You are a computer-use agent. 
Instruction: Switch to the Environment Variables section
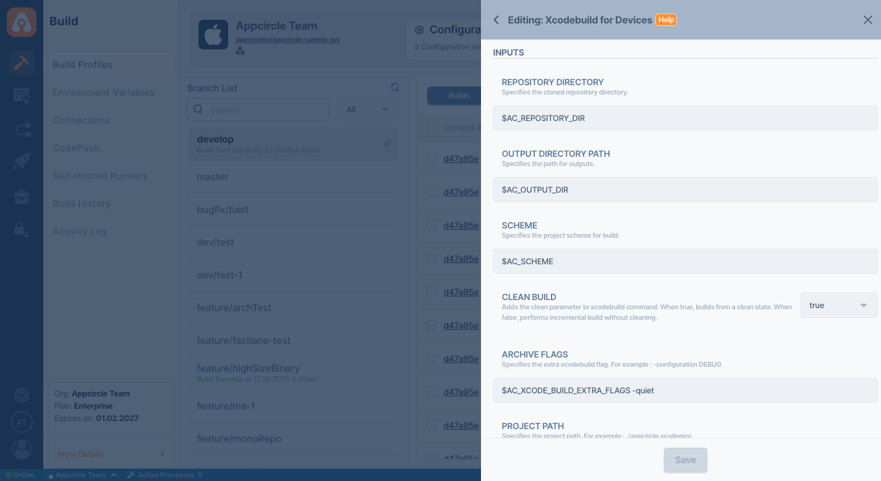(x=103, y=93)
